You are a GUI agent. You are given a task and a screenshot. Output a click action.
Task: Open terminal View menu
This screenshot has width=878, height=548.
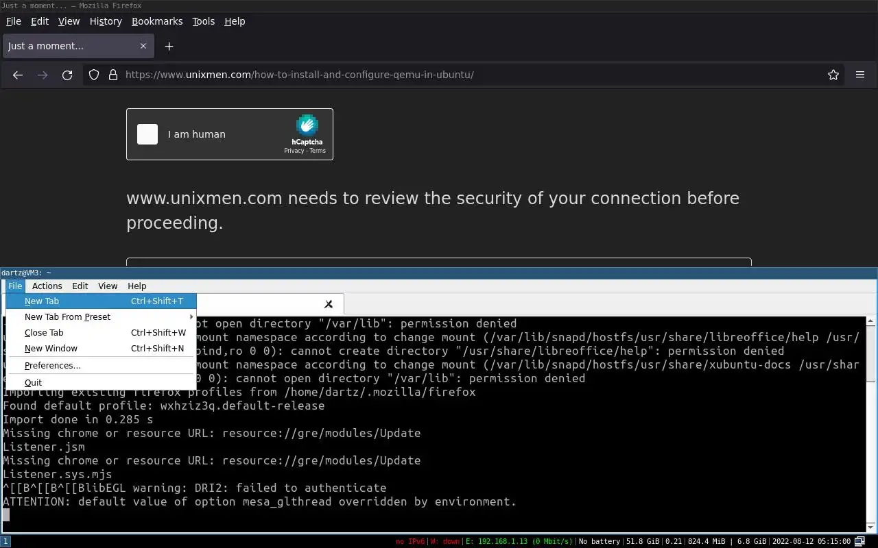coord(108,286)
